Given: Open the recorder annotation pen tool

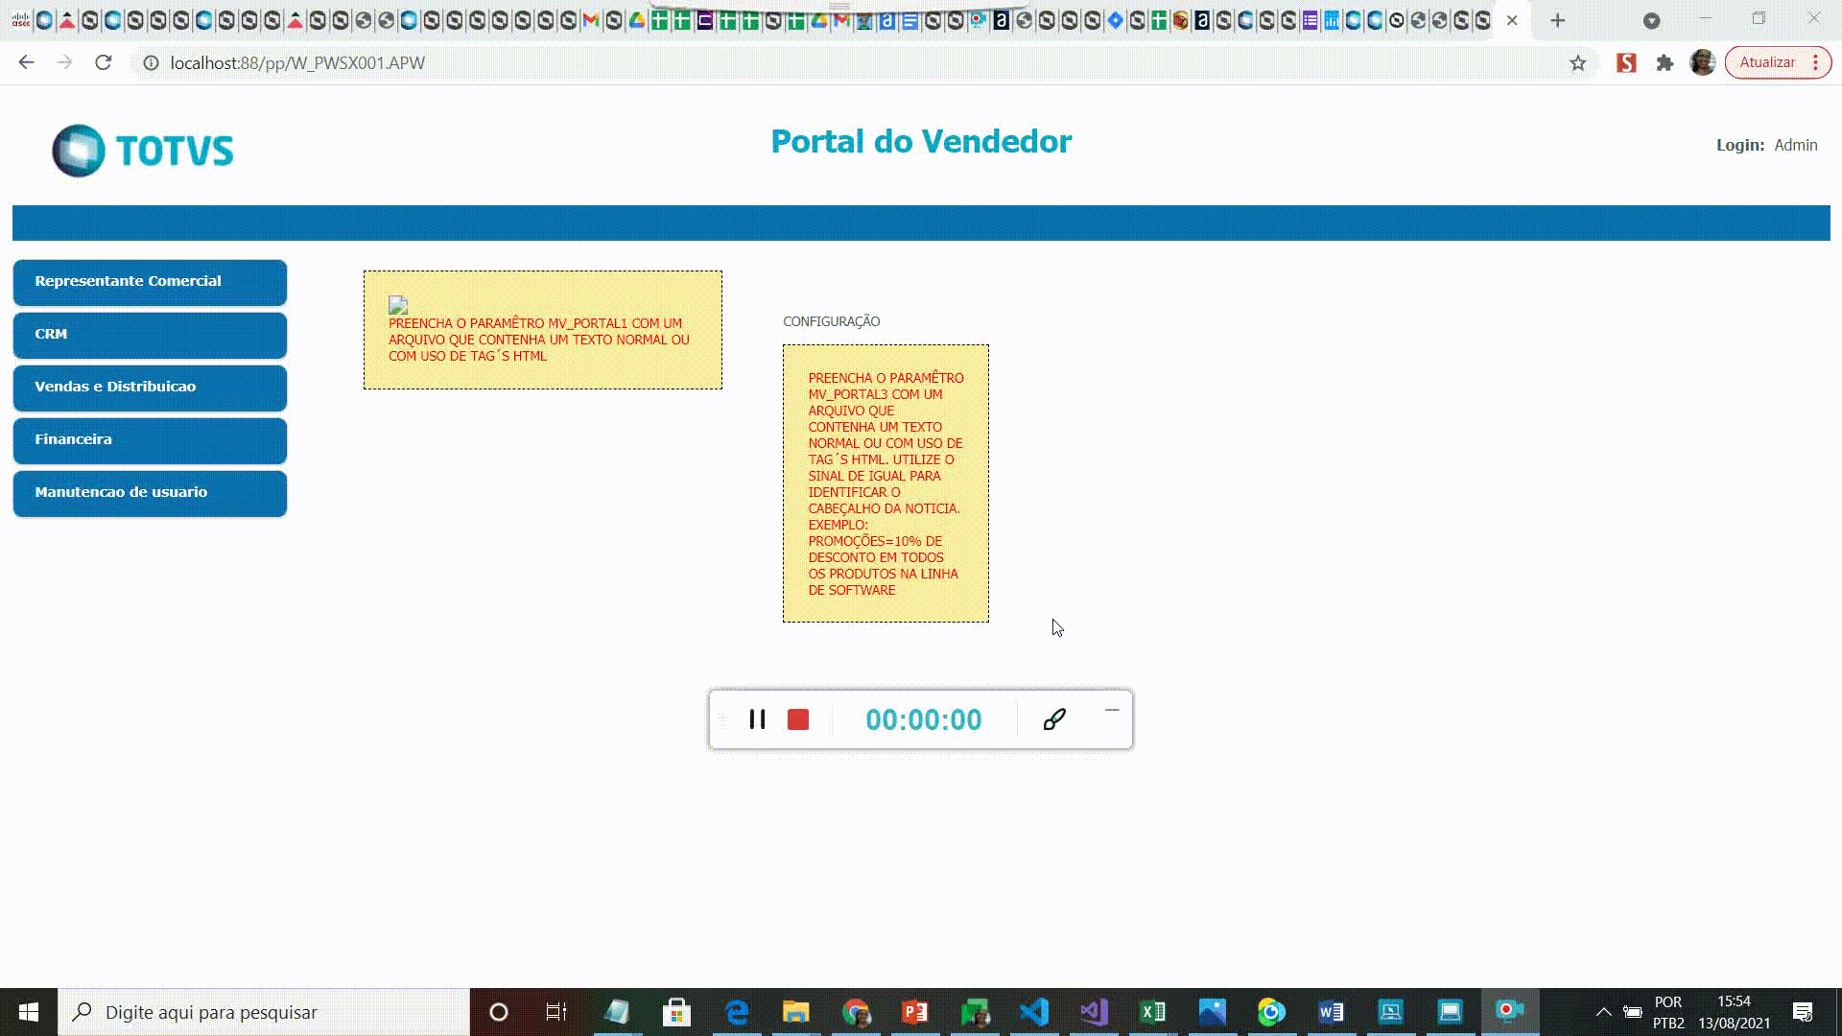Looking at the screenshot, I should pos(1054,719).
